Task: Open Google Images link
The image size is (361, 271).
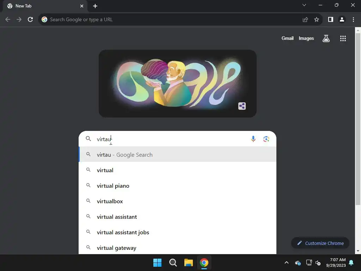Action: (306, 38)
